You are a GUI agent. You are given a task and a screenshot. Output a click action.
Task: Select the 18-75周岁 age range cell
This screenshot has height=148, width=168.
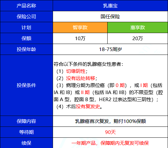point(111,49)
